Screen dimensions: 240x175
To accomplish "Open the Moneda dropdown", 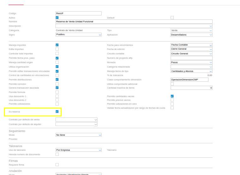I will [x=191, y=62].
